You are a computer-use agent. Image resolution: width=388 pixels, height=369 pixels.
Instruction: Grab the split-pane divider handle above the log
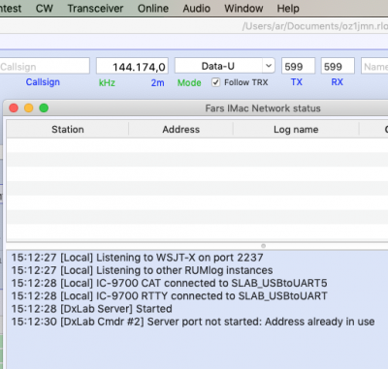[263, 246]
